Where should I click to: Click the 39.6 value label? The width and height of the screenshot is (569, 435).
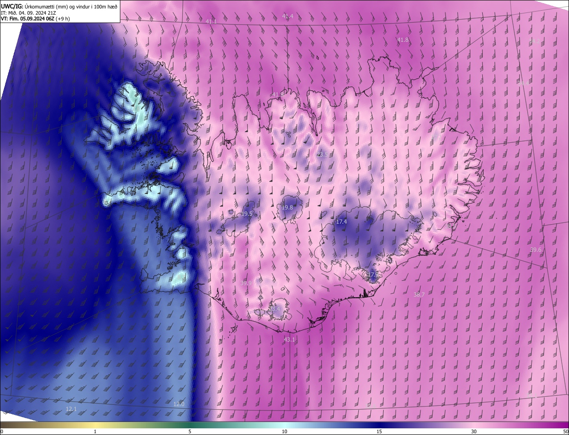point(536,250)
